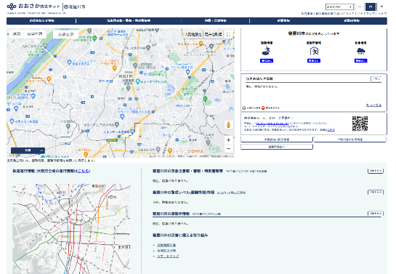Image resolution: width=396 pixels, height=274 pixels.
Task: Zoom out using the map minus button
Action: click(x=228, y=148)
